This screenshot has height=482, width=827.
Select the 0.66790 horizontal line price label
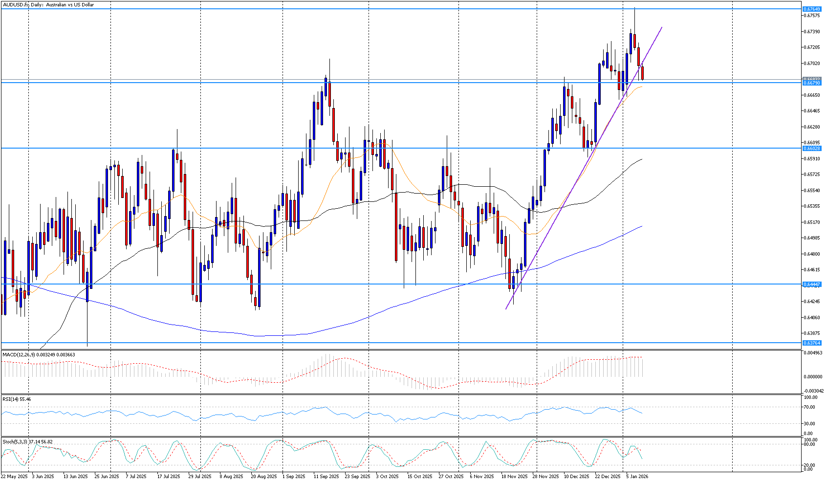click(812, 83)
